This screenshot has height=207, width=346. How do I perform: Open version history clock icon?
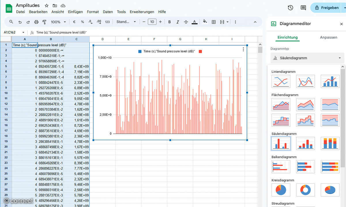[x=290, y=8]
